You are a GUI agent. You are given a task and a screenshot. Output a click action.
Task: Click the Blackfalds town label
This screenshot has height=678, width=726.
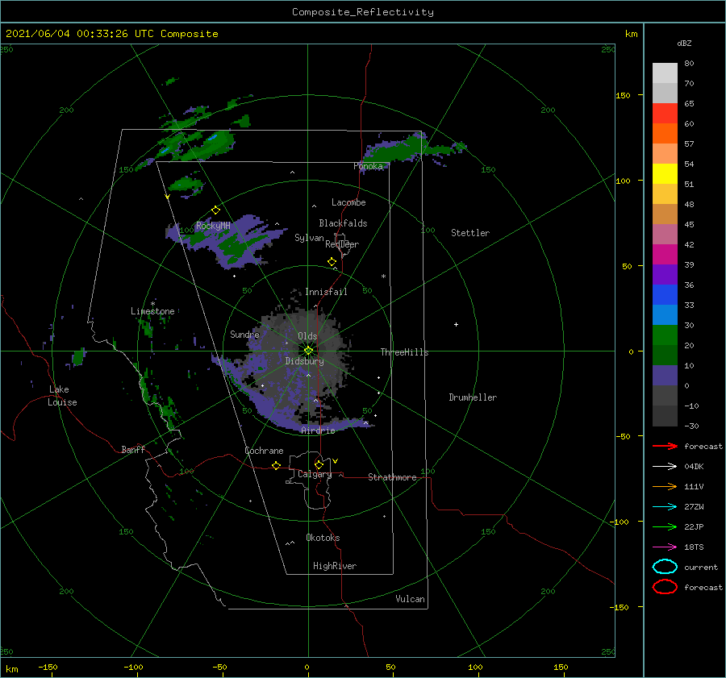coord(343,223)
